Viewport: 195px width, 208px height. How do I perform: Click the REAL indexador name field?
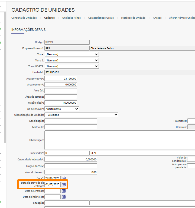[142, 153]
